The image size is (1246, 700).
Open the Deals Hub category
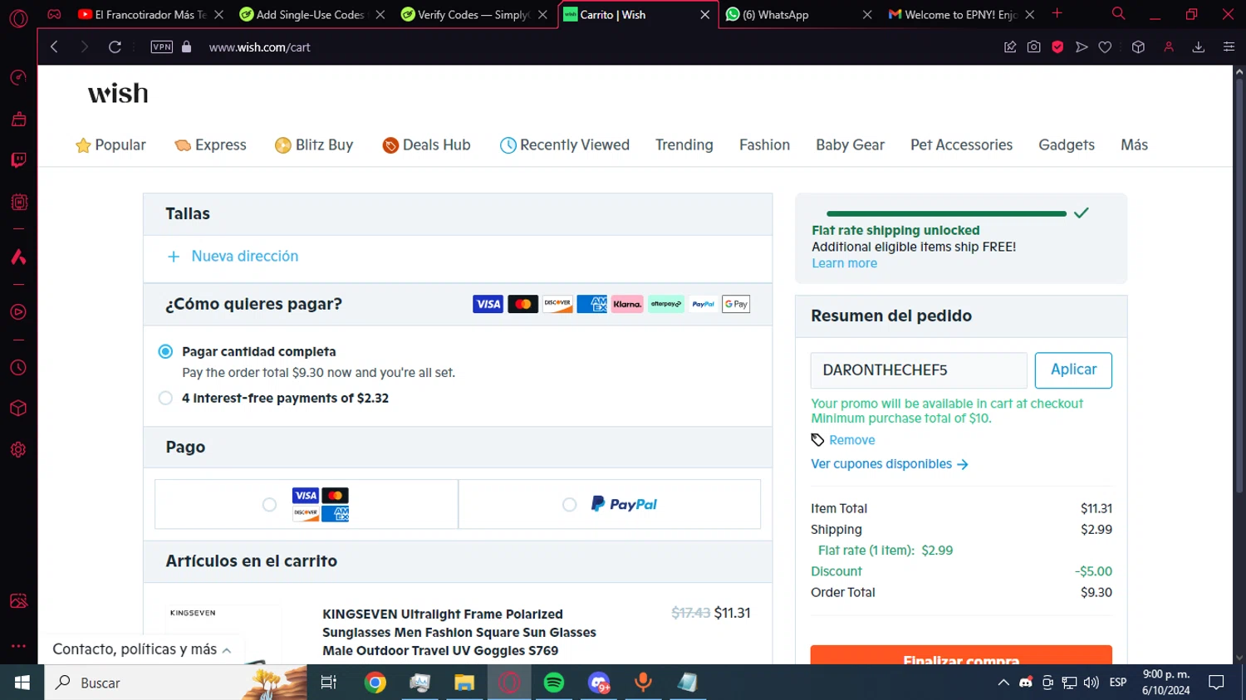coord(426,145)
